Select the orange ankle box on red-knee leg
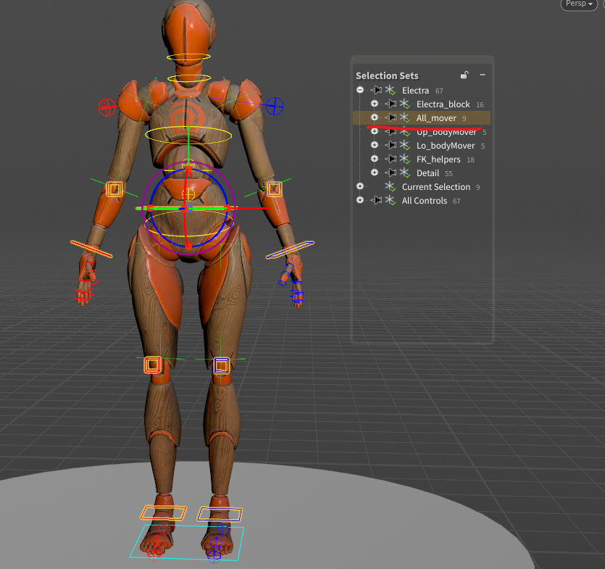The width and height of the screenshot is (605, 569). [163, 512]
